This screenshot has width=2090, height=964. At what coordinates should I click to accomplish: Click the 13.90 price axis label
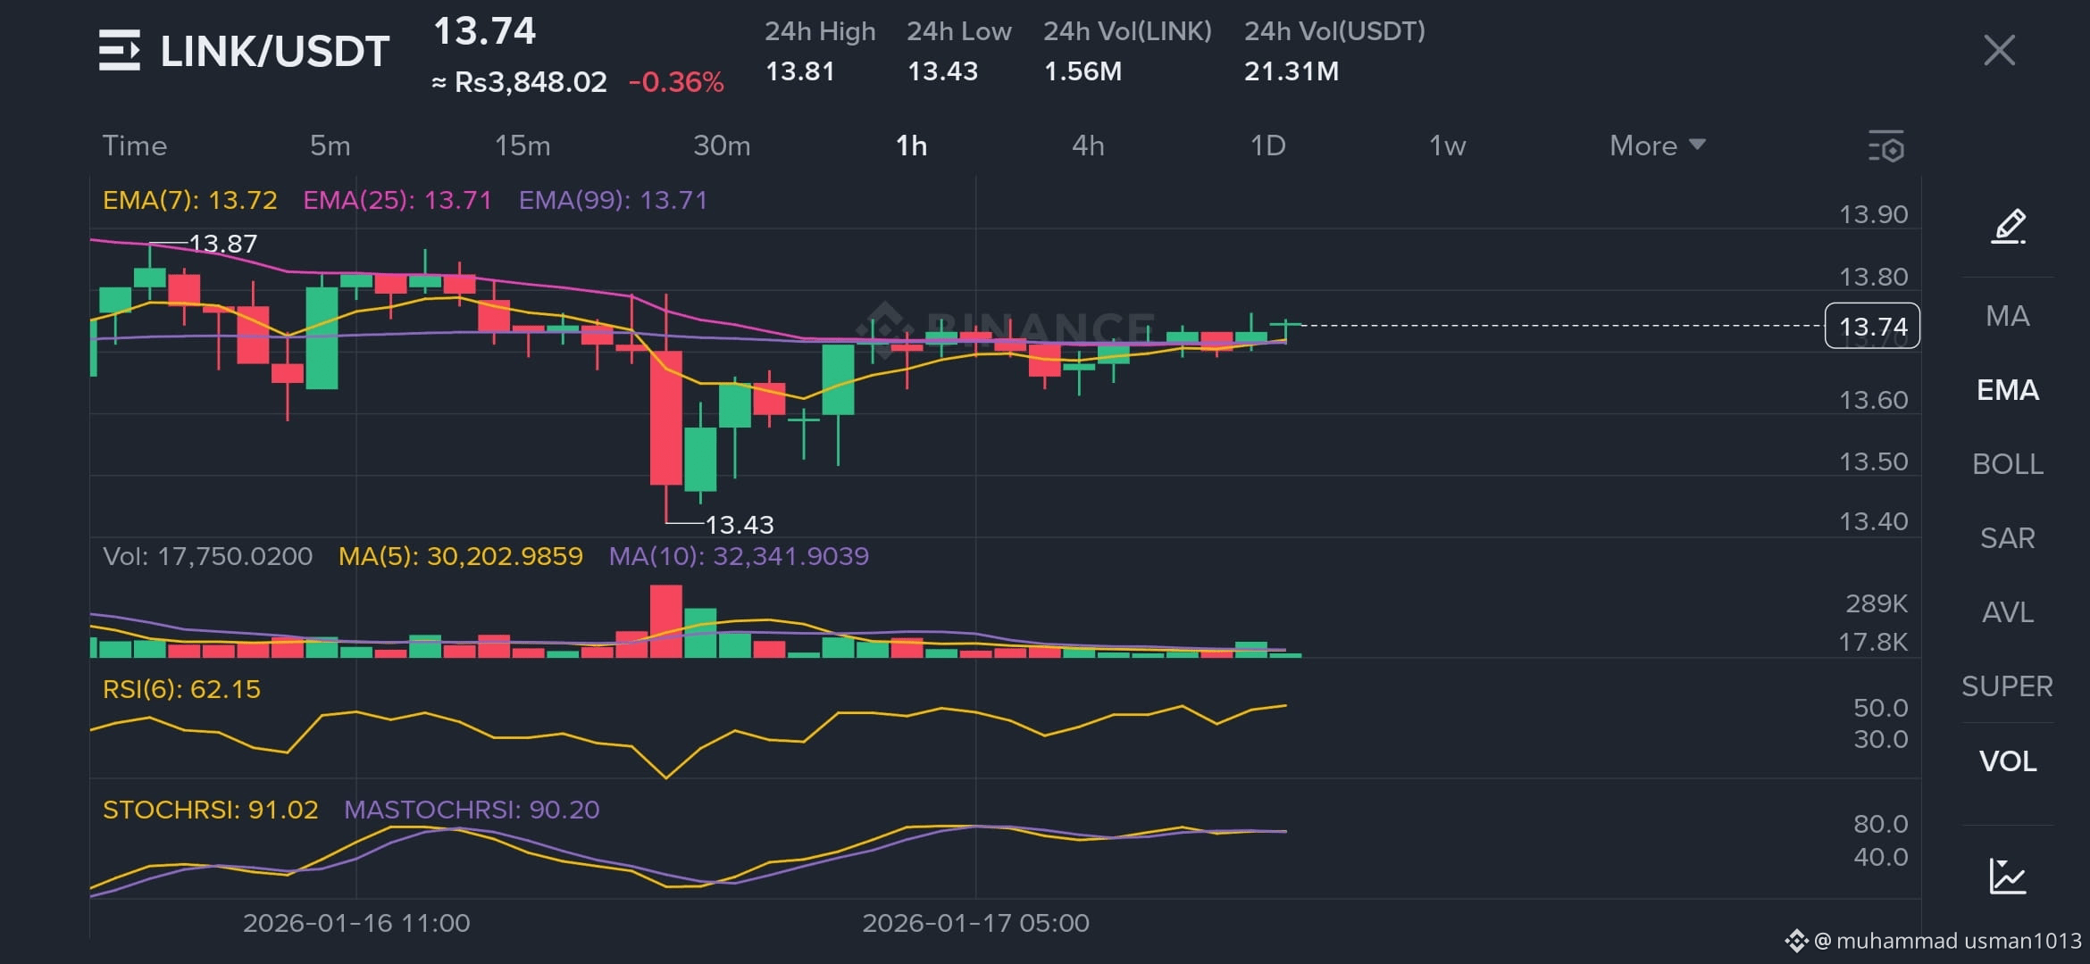pyautogui.click(x=1873, y=214)
